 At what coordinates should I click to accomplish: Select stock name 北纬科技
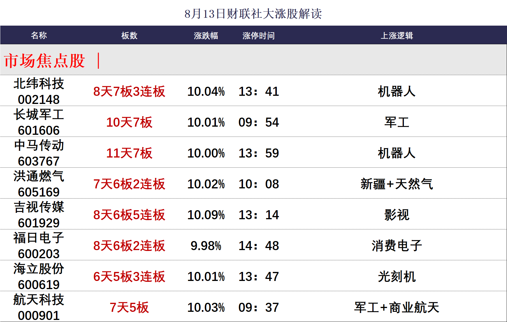39,84
